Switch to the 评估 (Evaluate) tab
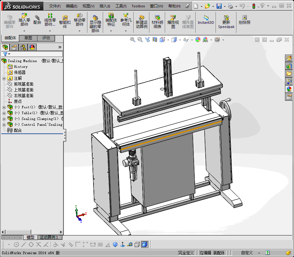 click(46, 38)
